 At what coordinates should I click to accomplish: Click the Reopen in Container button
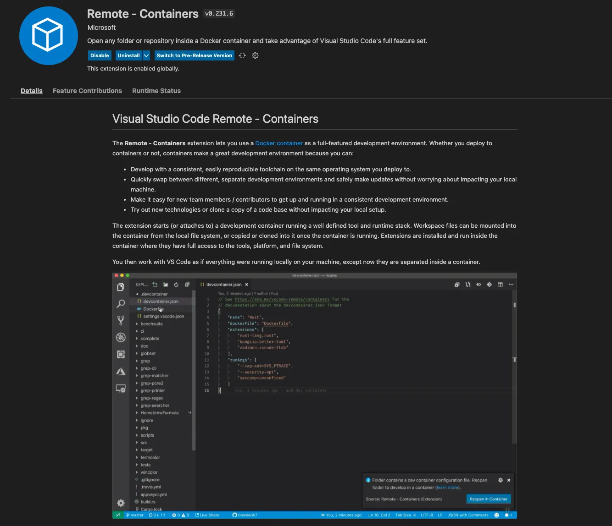[x=488, y=499]
